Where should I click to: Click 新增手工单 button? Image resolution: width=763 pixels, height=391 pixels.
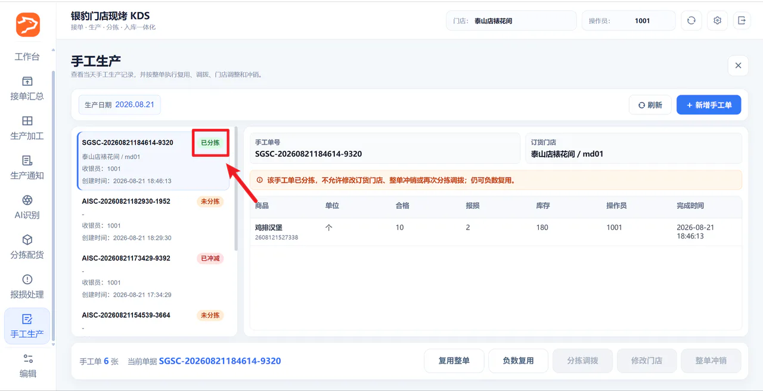click(709, 105)
